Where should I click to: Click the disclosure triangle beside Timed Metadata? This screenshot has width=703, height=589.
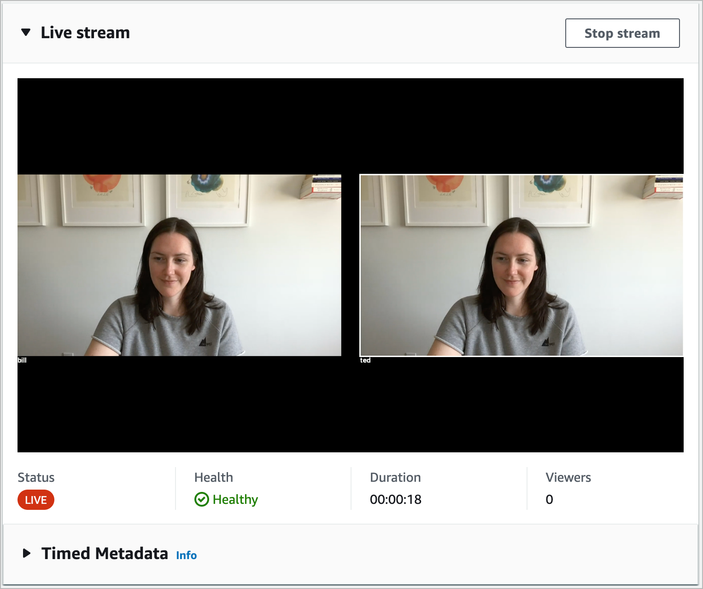26,554
